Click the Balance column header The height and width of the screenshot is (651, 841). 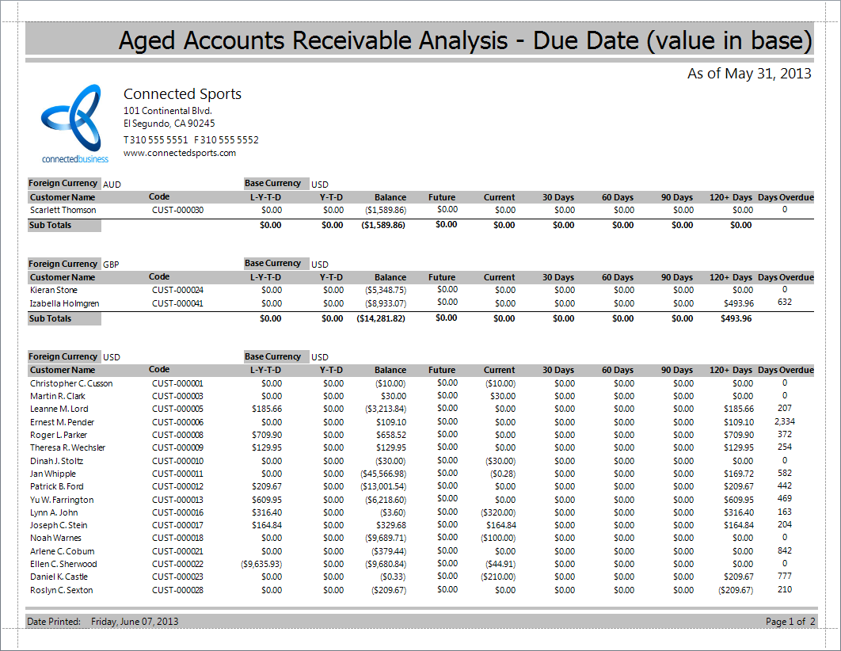390,370
